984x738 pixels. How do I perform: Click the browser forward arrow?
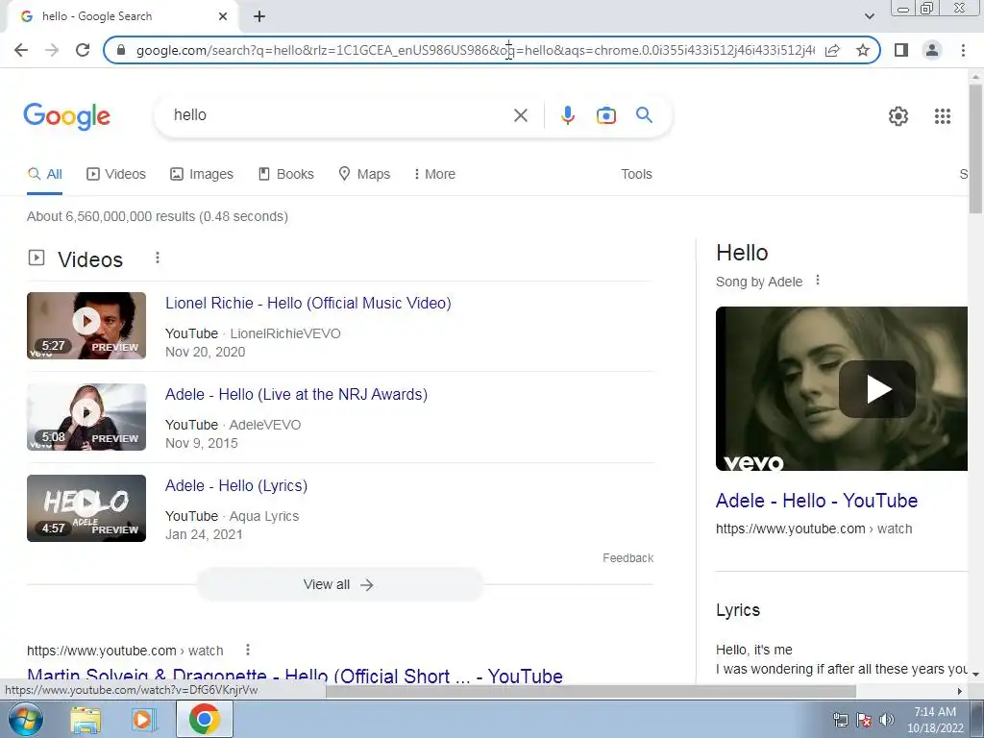click(52, 50)
